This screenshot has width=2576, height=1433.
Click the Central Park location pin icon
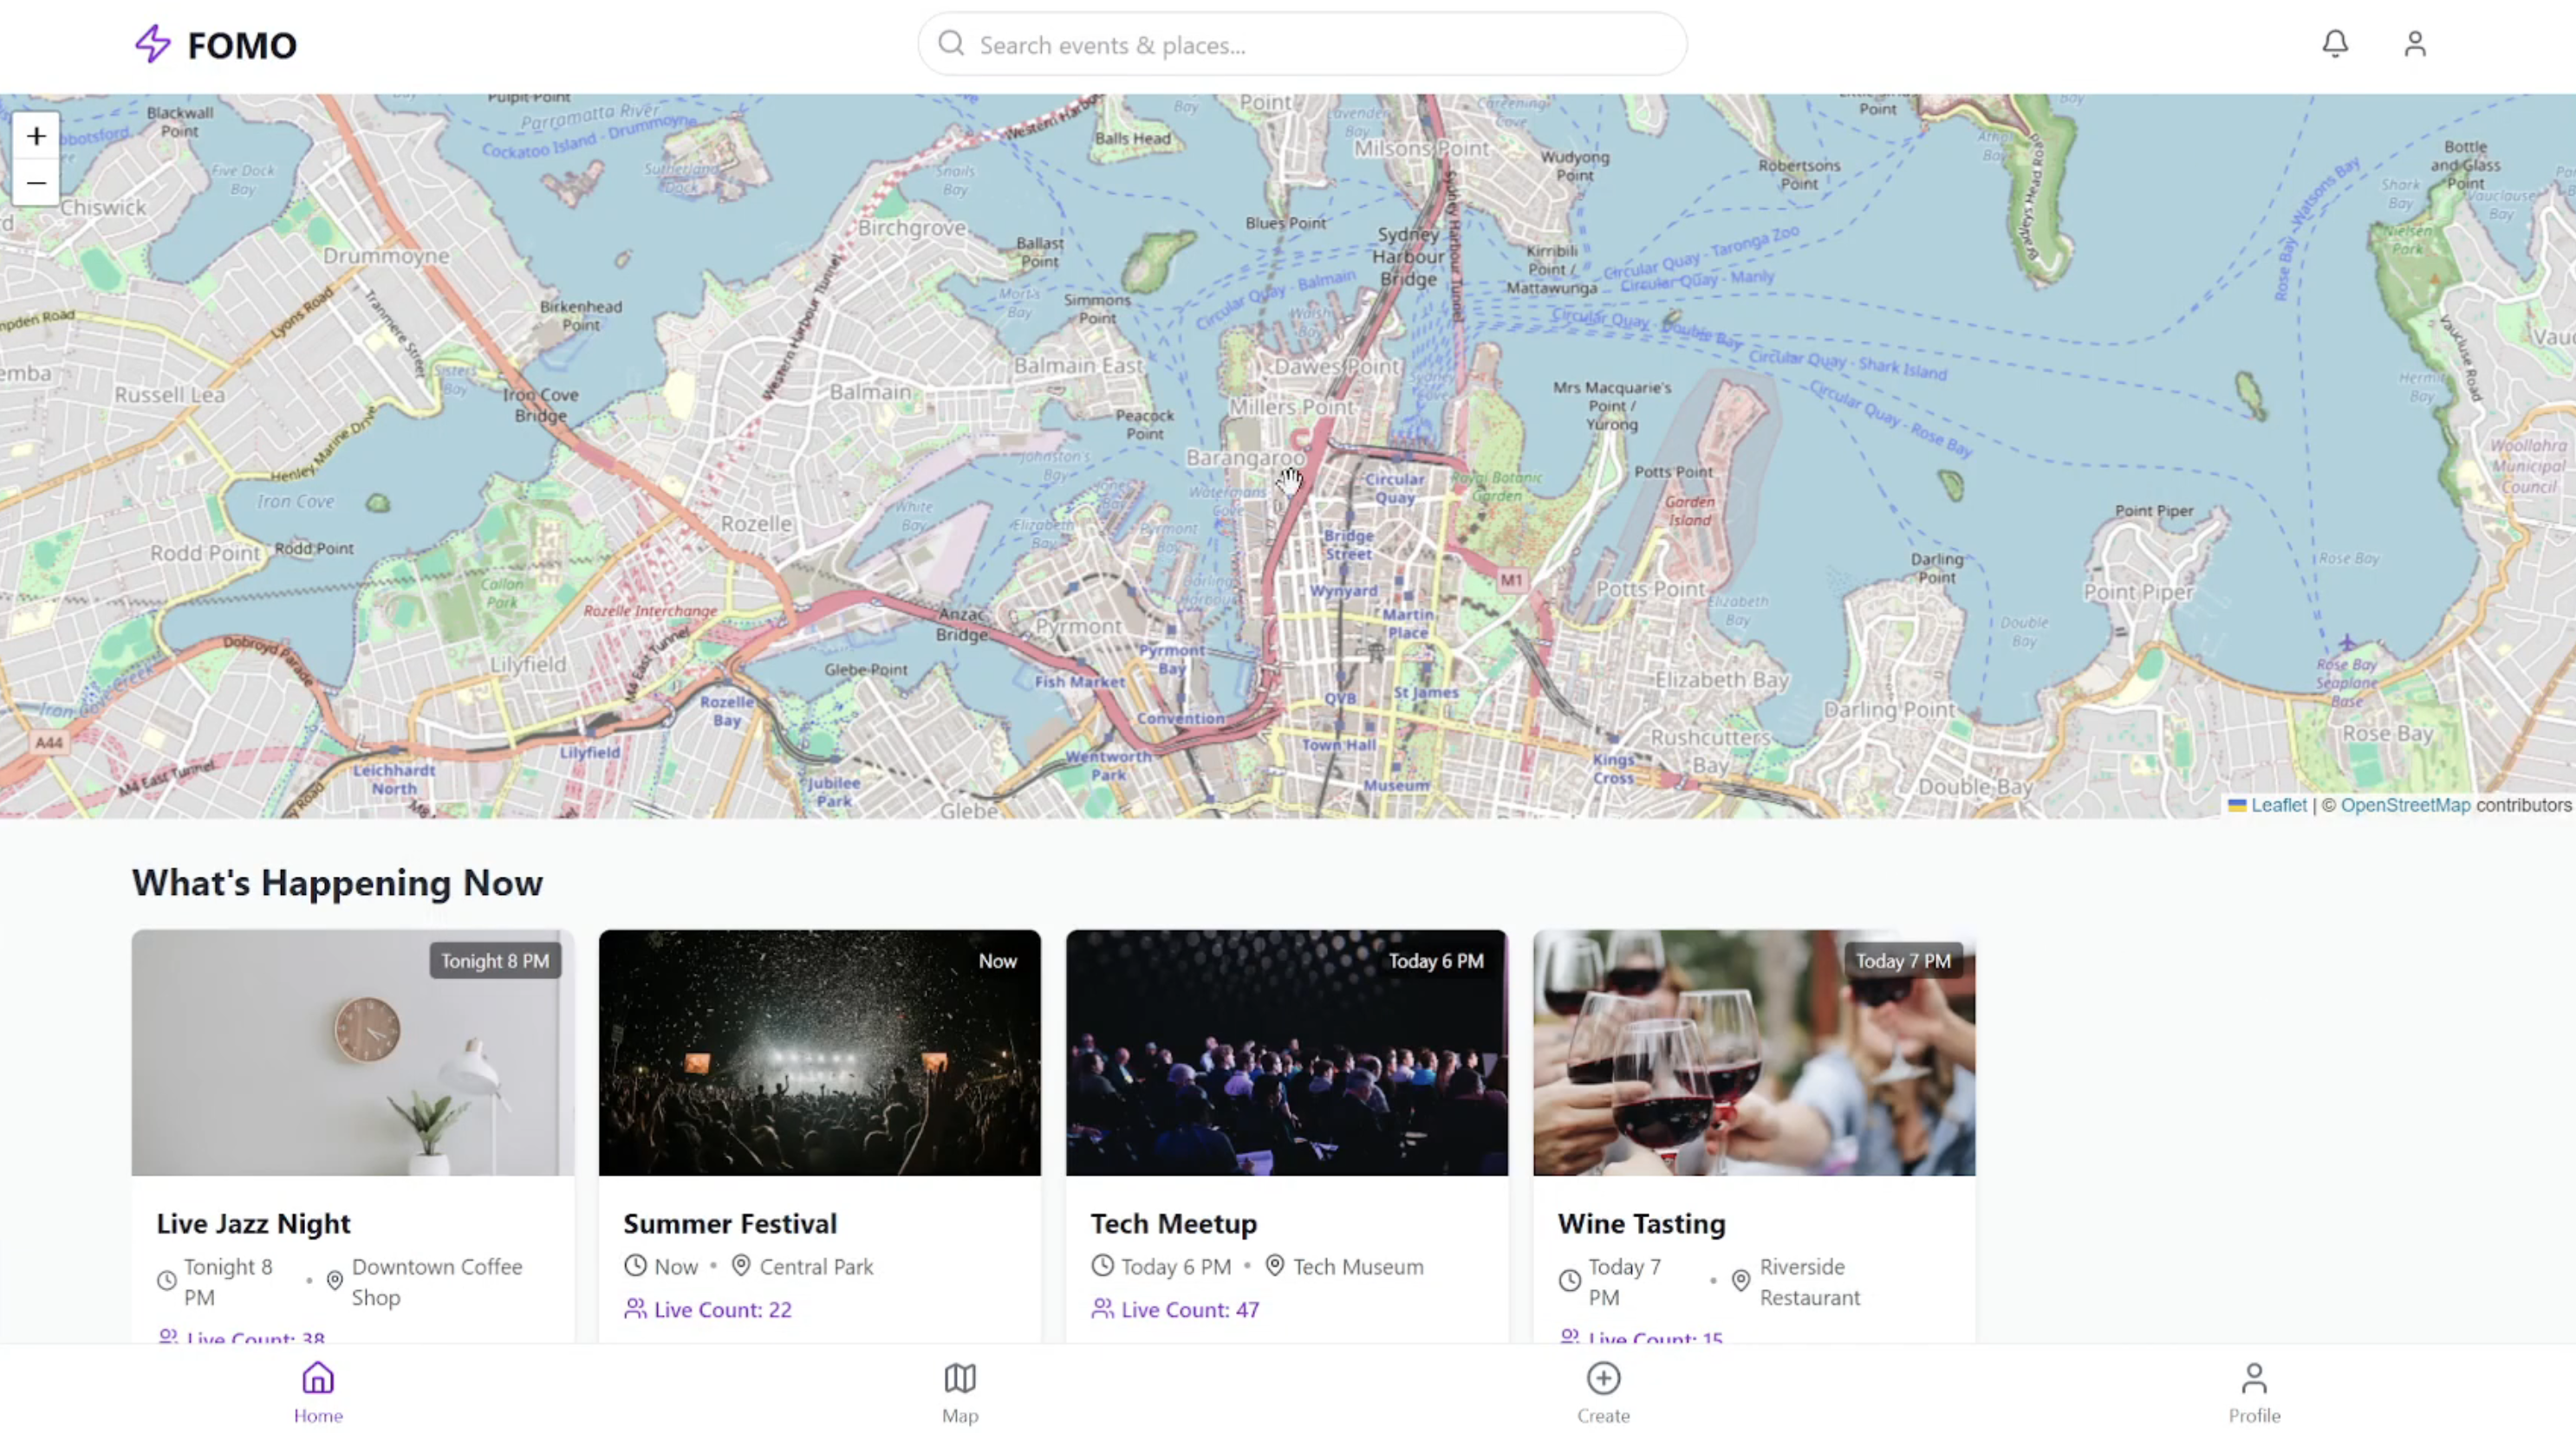pos(741,1265)
